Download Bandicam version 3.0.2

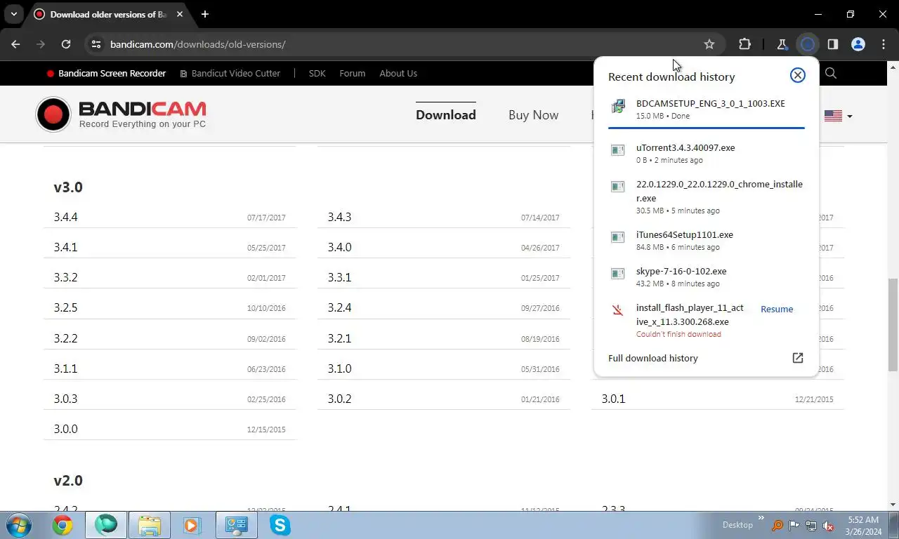339,399
